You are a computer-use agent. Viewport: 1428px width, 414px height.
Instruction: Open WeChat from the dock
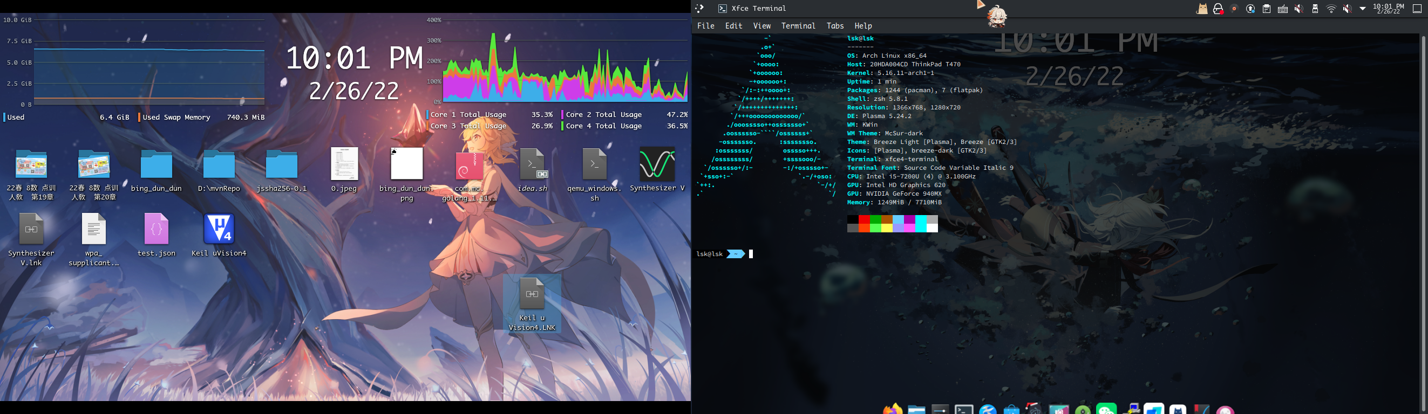tap(1106, 410)
